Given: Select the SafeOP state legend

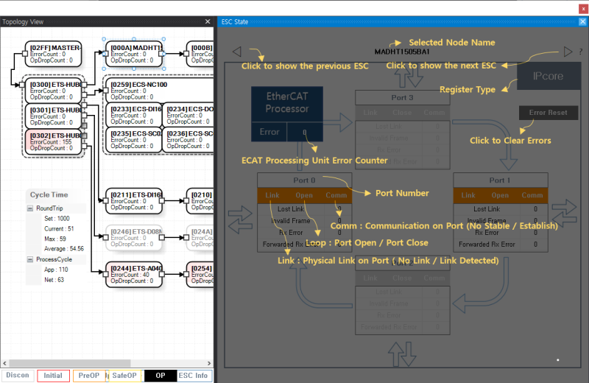Looking at the screenshot, I should 124,376.
